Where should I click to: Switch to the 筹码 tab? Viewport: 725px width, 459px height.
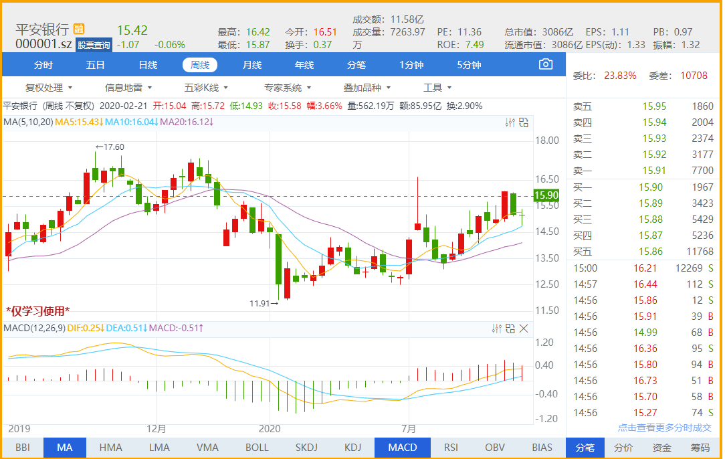700,448
